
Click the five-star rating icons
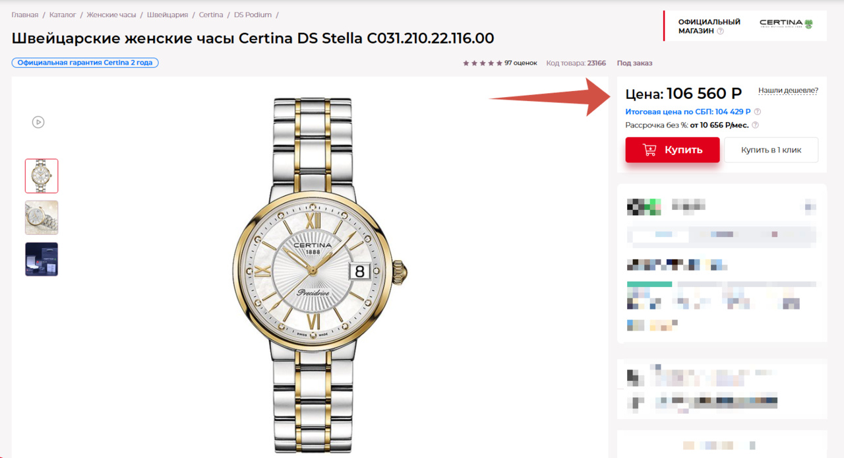[482, 63]
